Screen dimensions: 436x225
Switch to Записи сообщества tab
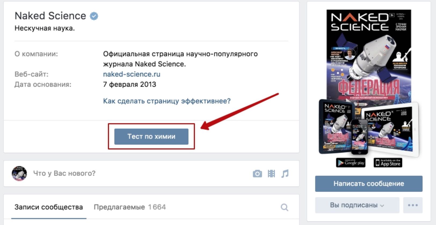[49, 207]
